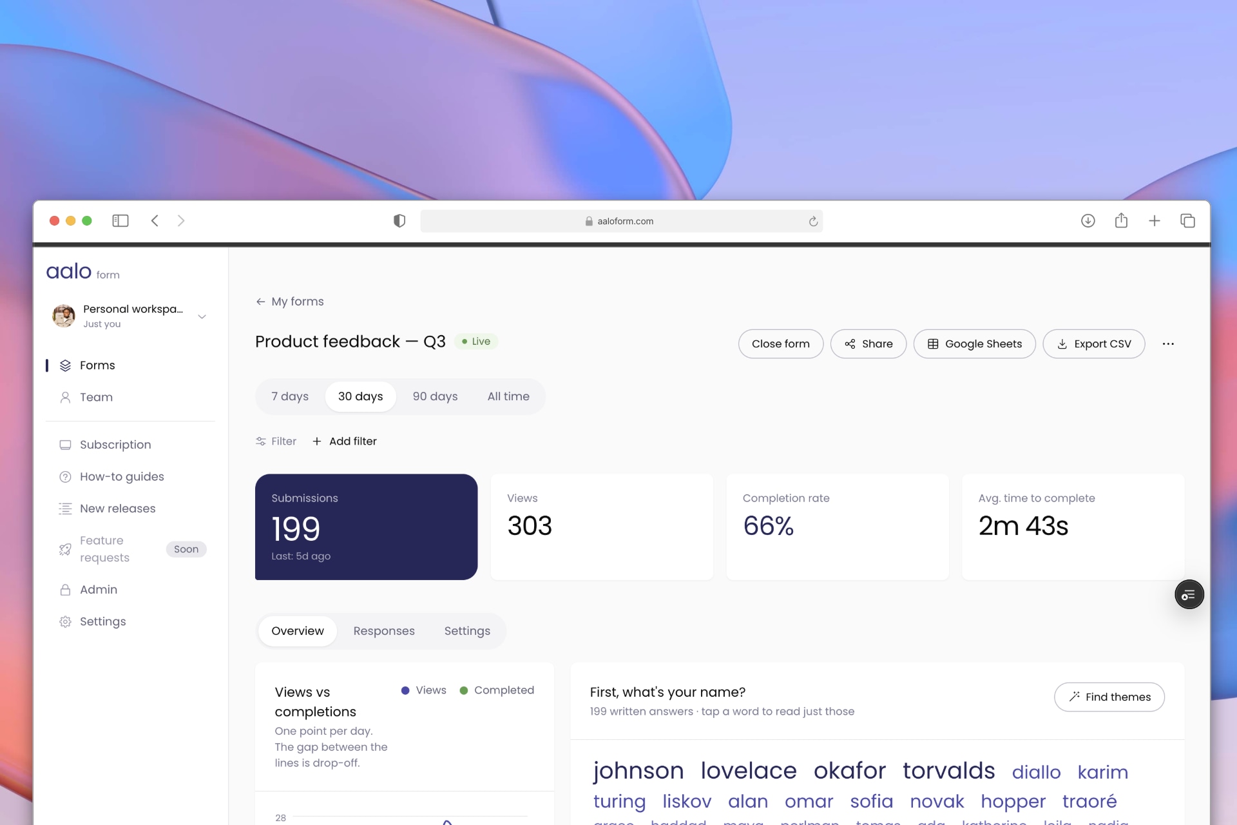The width and height of the screenshot is (1237, 825).
Task: Switch to the Responses tab
Action: pos(384,631)
